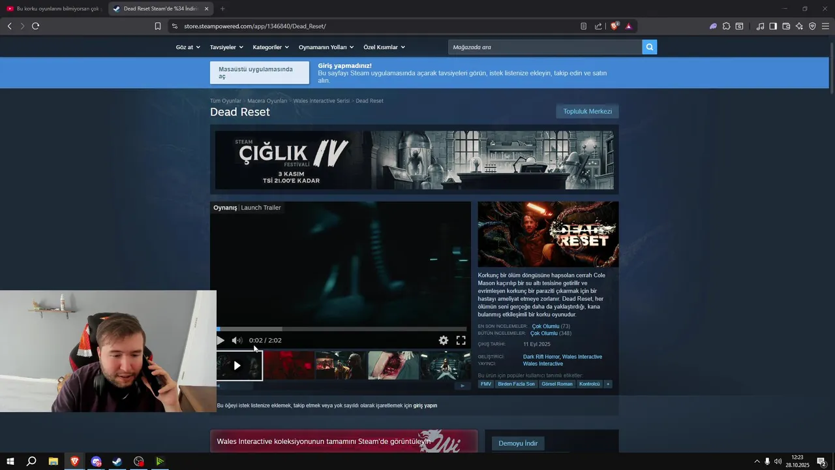Click Masaüstü uygulamasında aç button

click(x=260, y=72)
